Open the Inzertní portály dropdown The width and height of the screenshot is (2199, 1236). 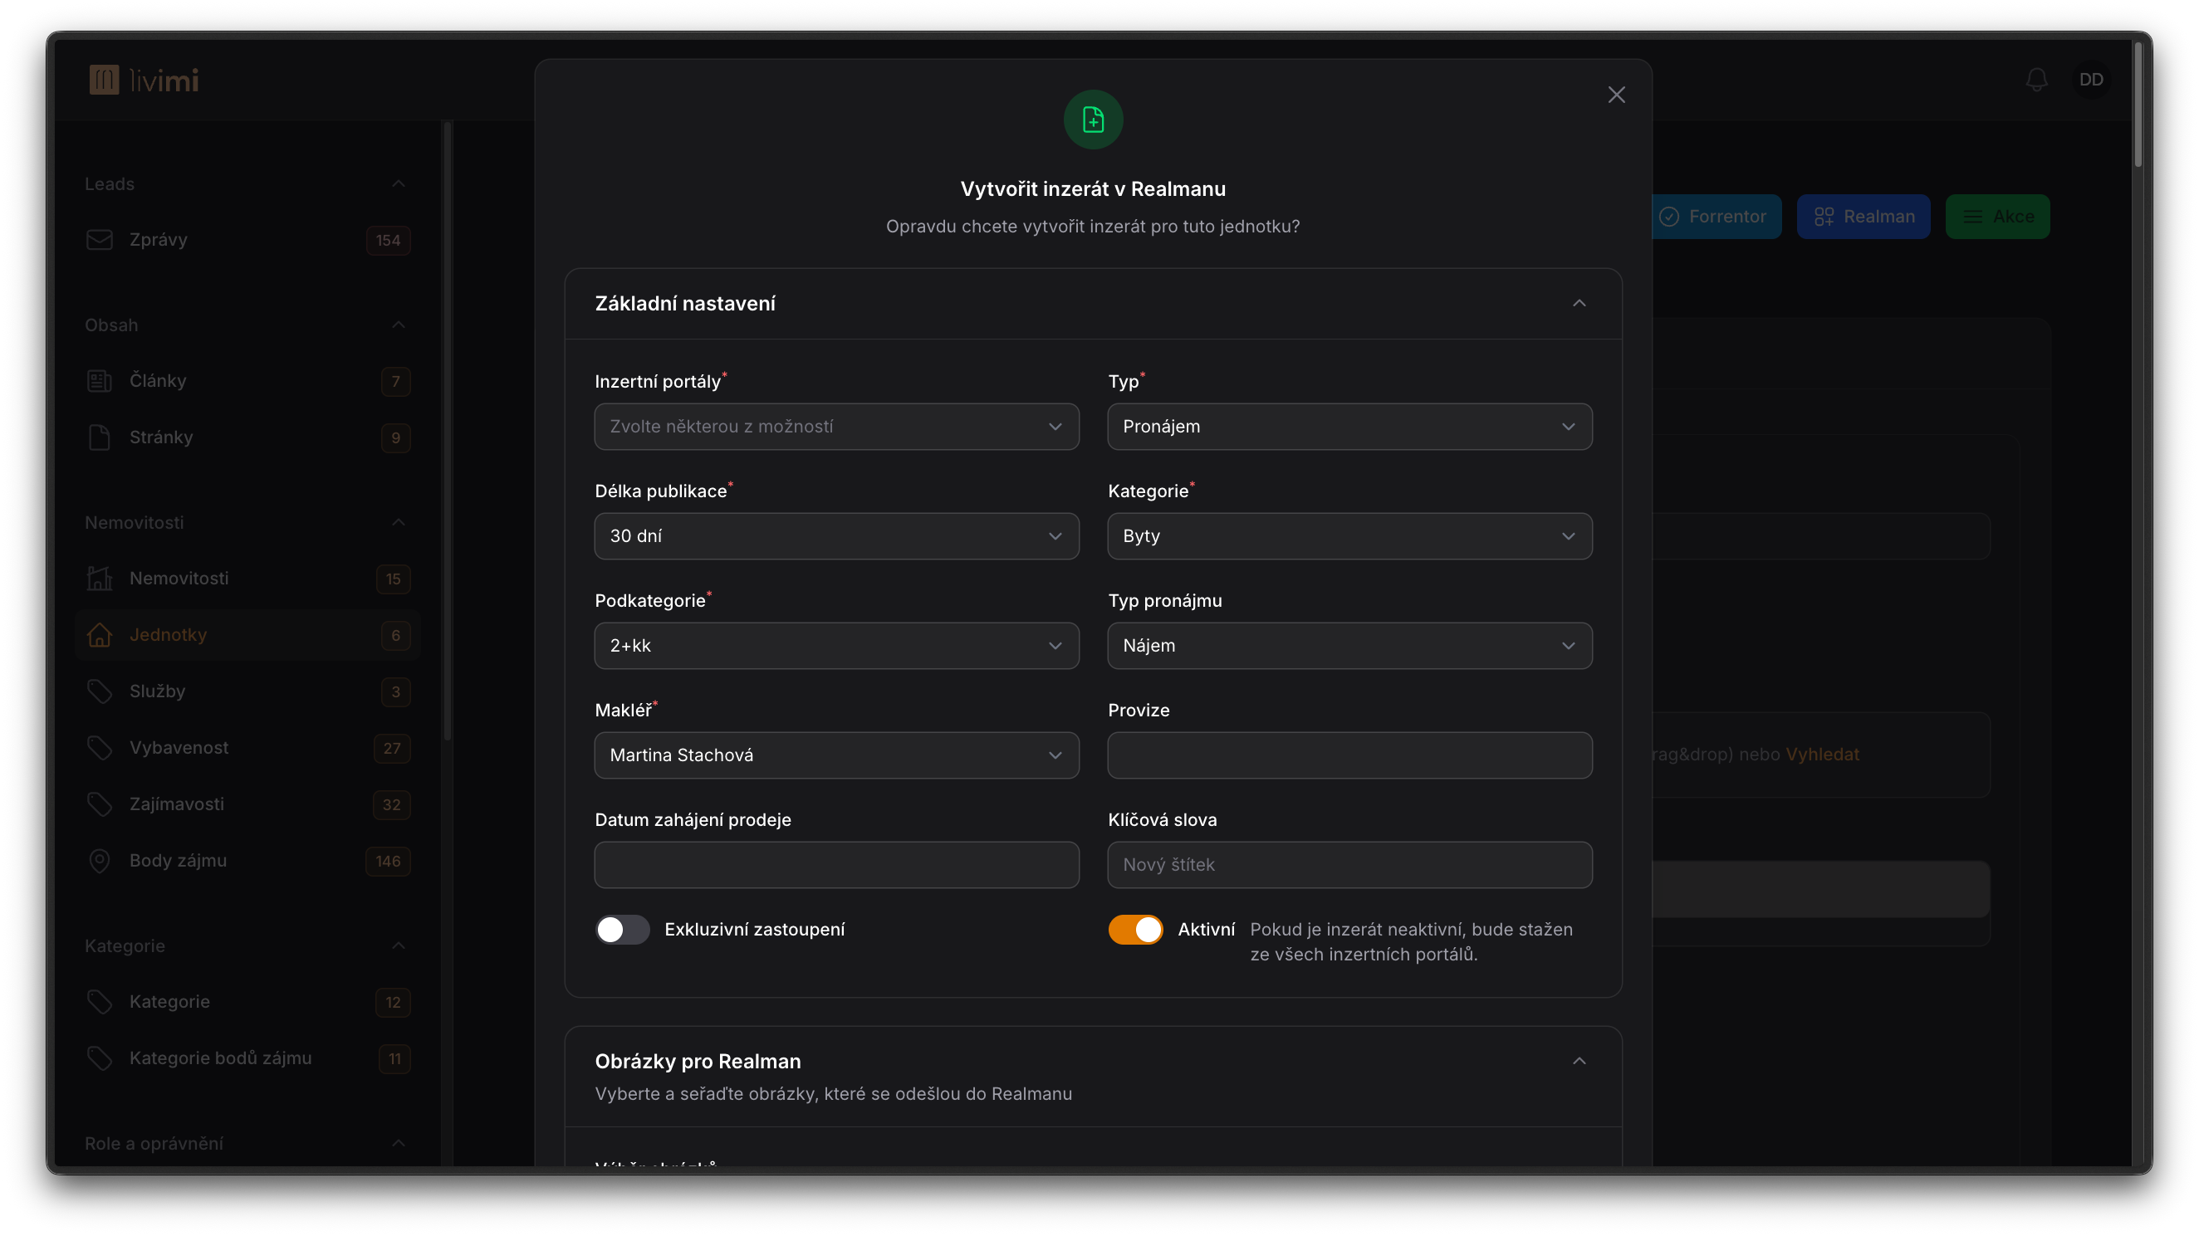[836, 427]
